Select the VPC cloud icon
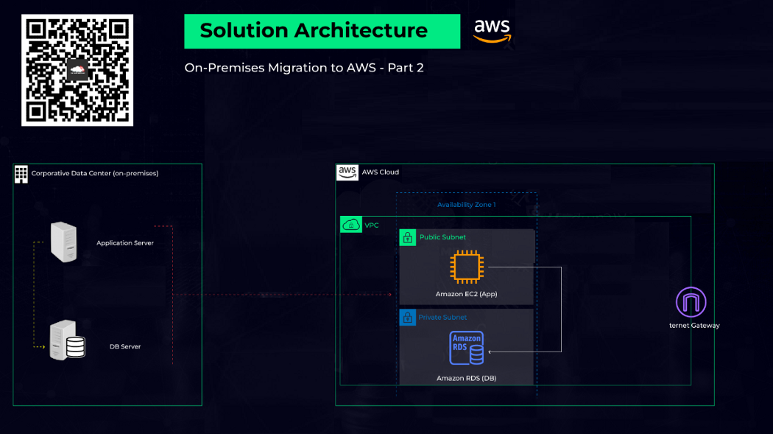Viewport: 773px width, 434px height. (350, 224)
